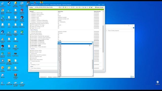Click Apply changes in NVIDIA Inspector
The image size is (162, 91).
[99, 7]
